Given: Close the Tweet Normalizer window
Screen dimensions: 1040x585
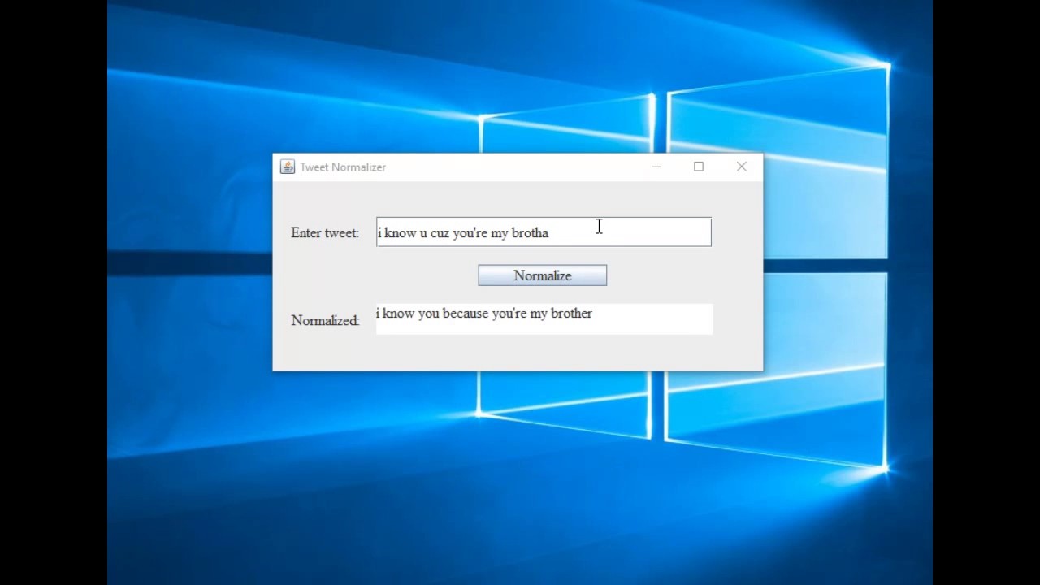Looking at the screenshot, I should click(742, 167).
